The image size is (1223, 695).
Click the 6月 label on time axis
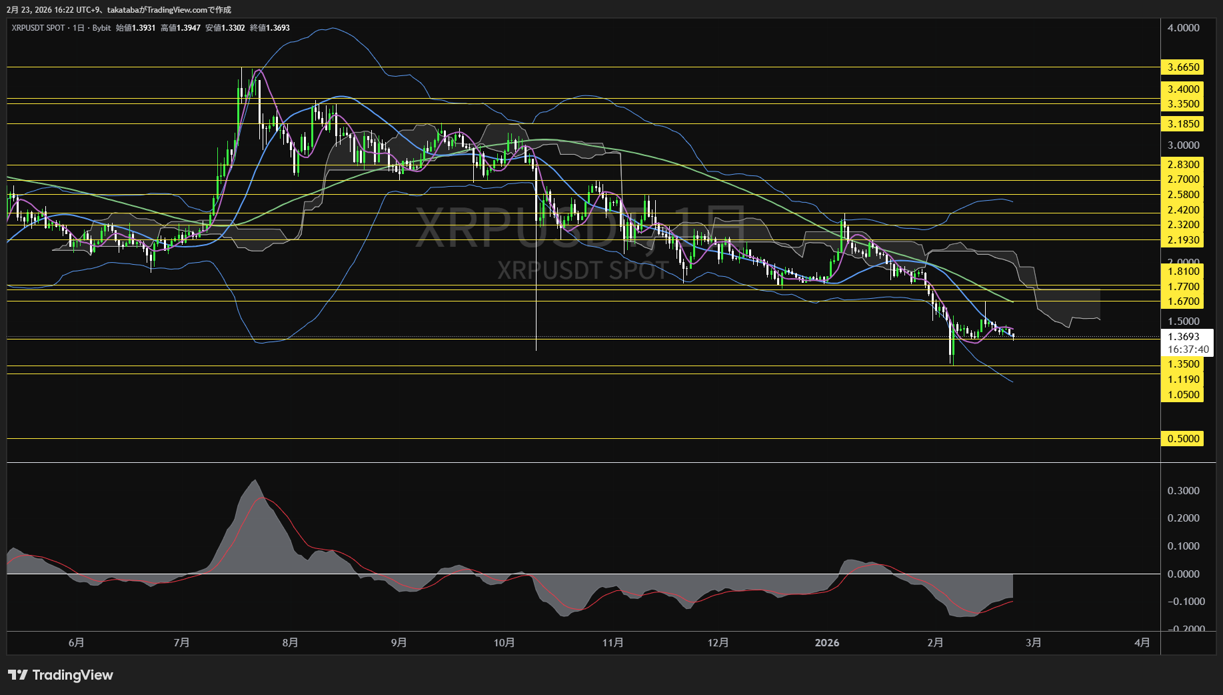coord(76,643)
